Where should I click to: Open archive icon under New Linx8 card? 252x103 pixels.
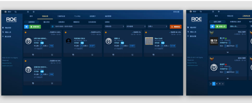[154, 55]
